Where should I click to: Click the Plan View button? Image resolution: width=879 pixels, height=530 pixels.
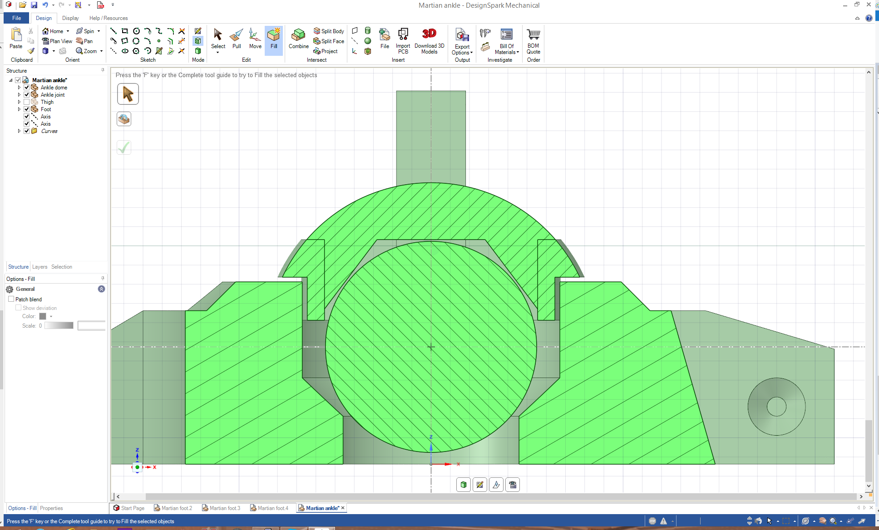57,41
